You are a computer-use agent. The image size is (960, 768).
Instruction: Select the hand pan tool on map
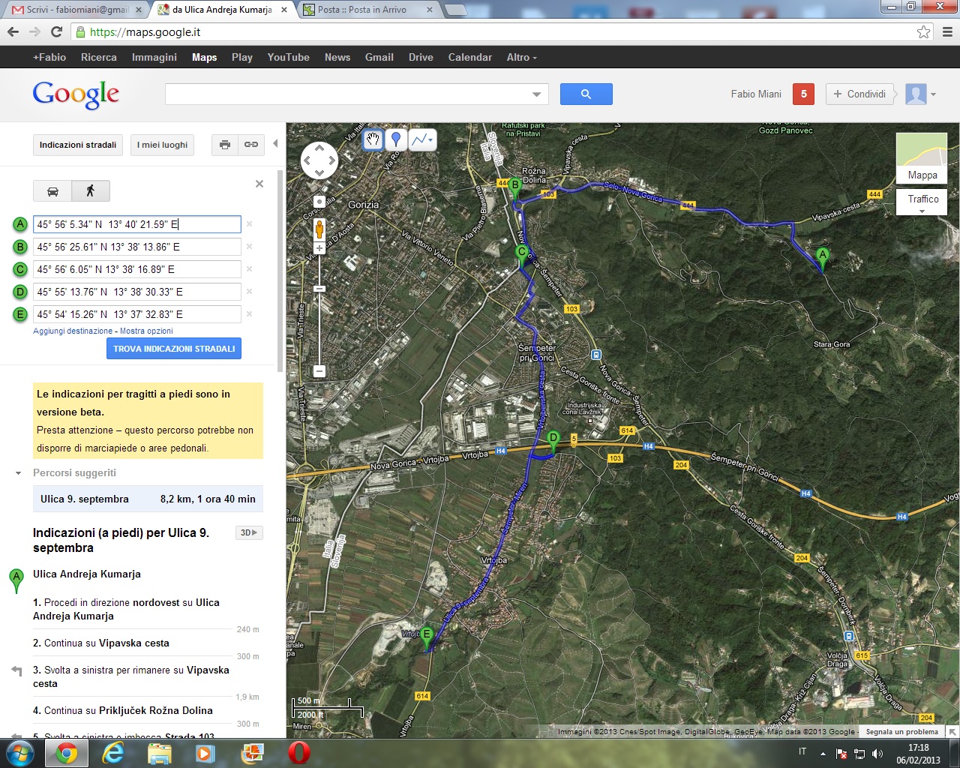(x=373, y=139)
